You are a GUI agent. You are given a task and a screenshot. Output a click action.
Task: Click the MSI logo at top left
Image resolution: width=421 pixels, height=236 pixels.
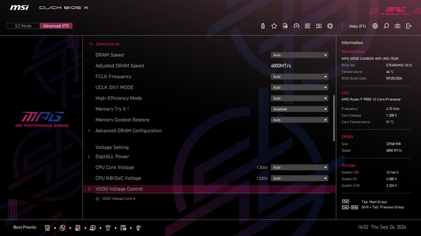19,8
